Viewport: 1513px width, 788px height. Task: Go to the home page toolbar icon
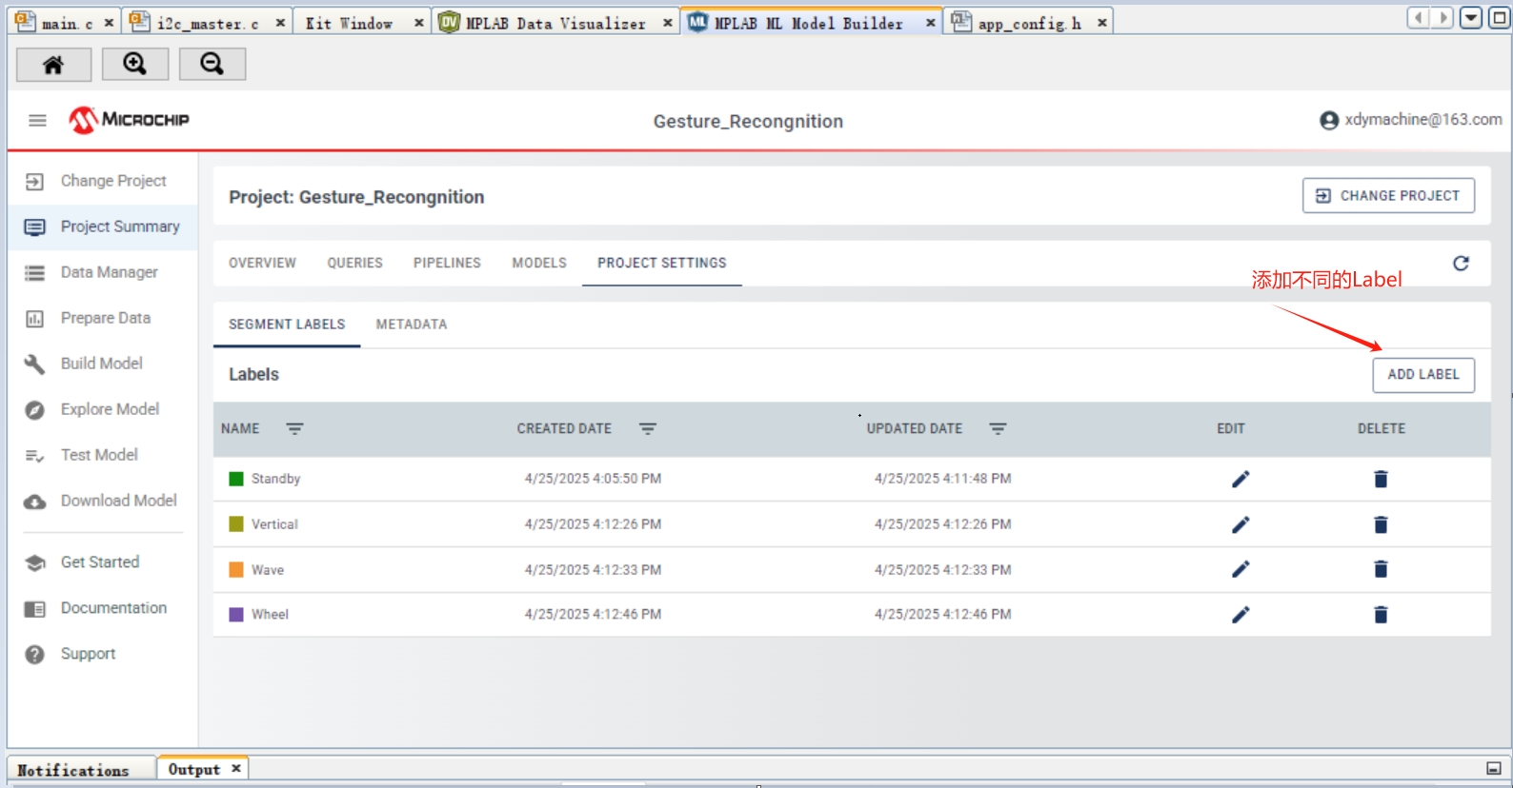[53, 64]
